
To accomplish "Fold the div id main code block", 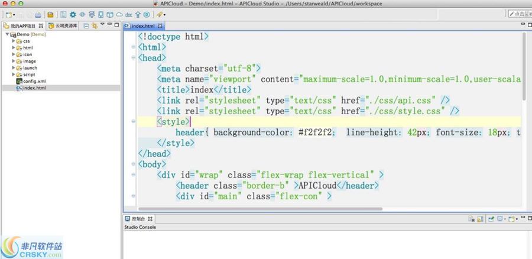I will click(134, 196).
